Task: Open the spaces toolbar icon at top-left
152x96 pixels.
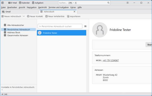Action: point(3,3)
